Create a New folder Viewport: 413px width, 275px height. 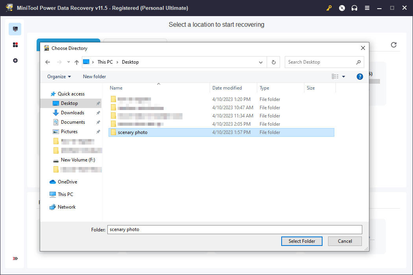pos(94,76)
